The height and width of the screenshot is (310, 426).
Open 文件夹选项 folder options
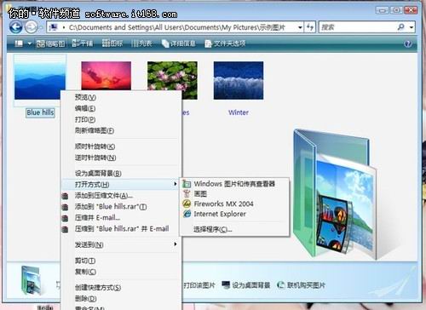click(x=225, y=43)
